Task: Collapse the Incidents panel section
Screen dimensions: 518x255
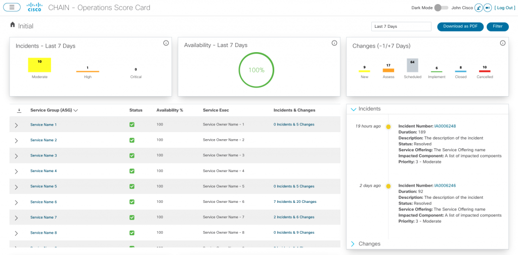Action: (353, 109)
